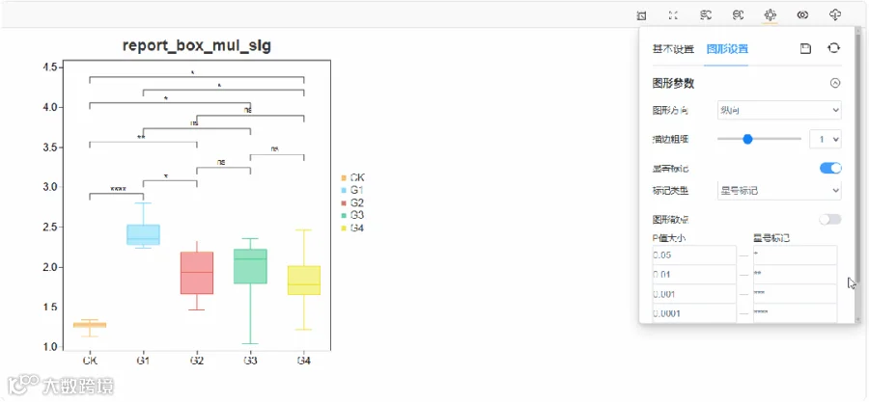
Task: Open the stroke width dropdown showing 1
Action: point(826,140)
